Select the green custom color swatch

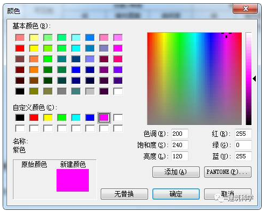pos(62,118)
